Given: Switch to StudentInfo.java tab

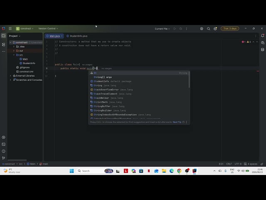Looking at the screenshot, I should pos(77,36).
